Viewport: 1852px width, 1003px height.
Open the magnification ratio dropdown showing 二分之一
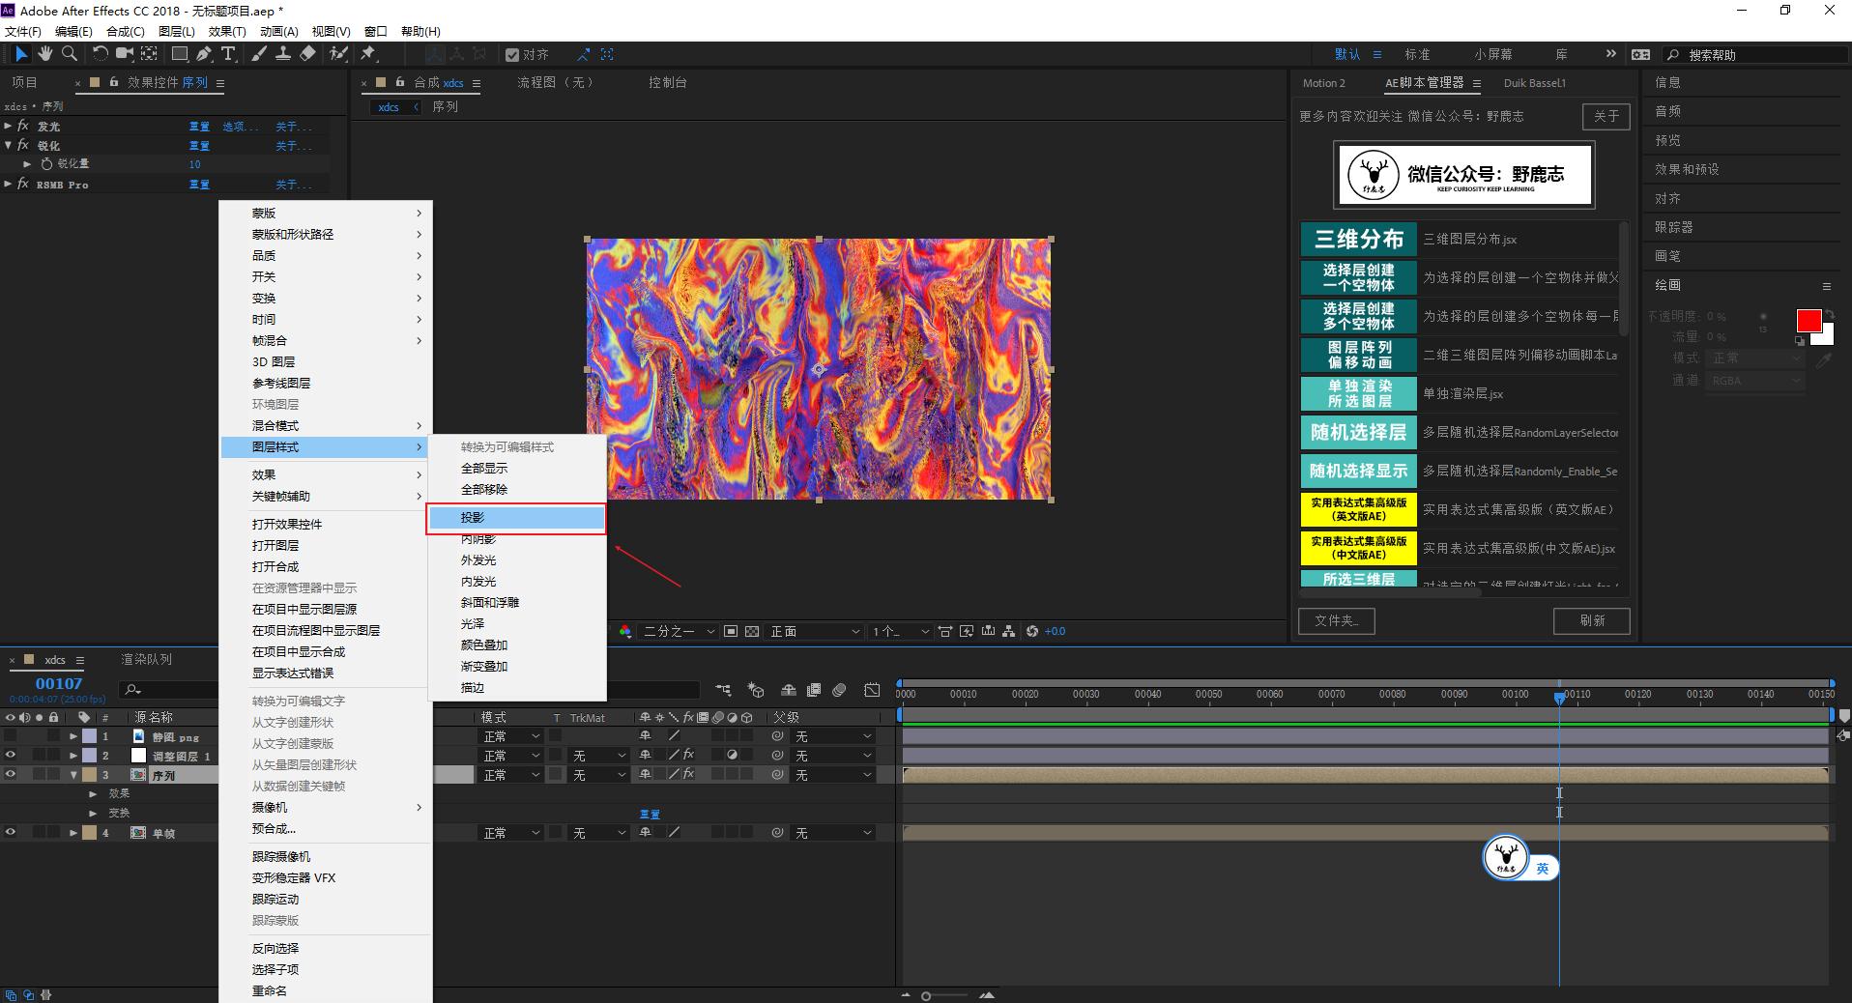click(x=677, y=631)
